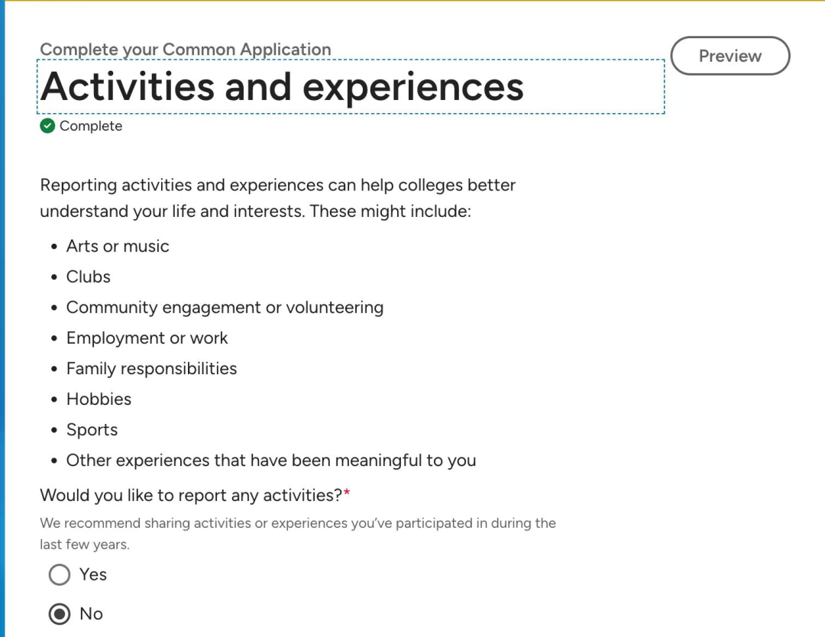Click the recommendation helper text
This screenshot has width=825, height=637.
(298, 533)
